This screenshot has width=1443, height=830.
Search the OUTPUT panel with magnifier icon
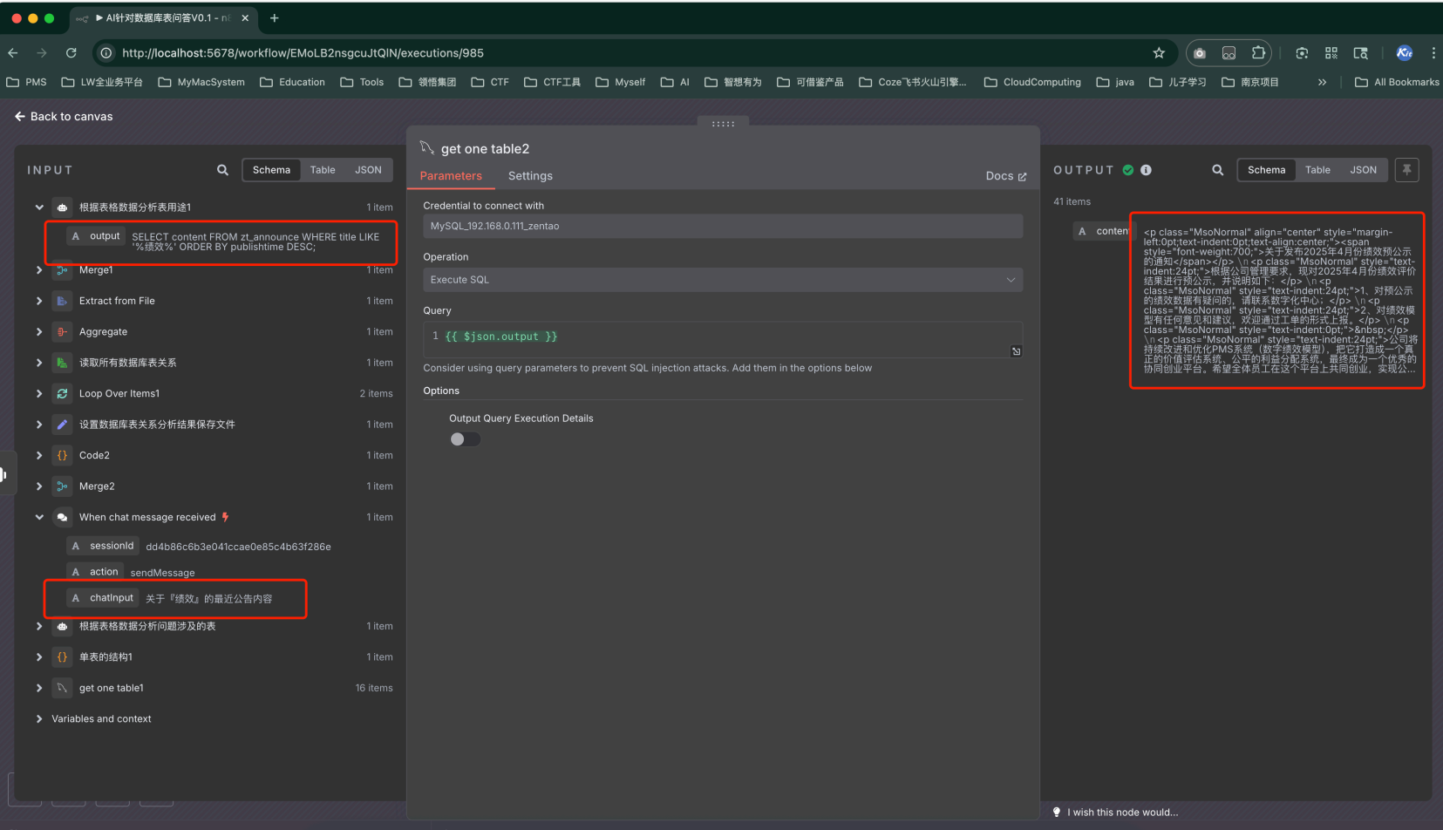1217,170
